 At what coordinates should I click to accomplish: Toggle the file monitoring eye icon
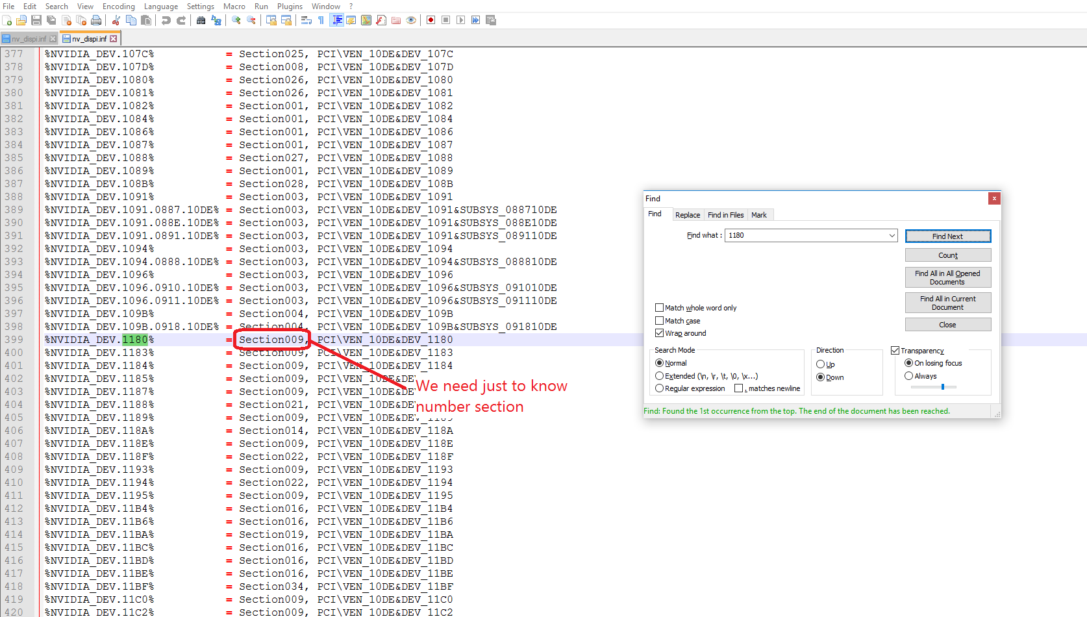(411, 20)
